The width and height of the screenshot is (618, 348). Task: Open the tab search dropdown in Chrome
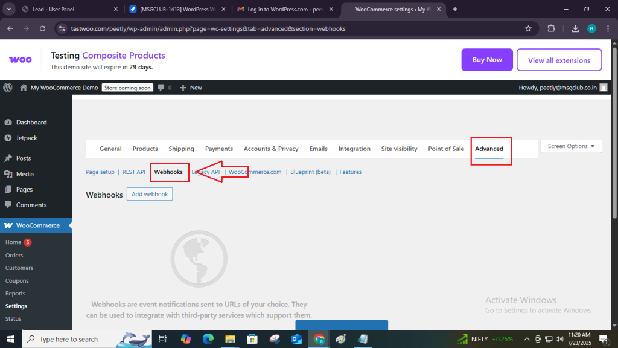tap(8, 9)
